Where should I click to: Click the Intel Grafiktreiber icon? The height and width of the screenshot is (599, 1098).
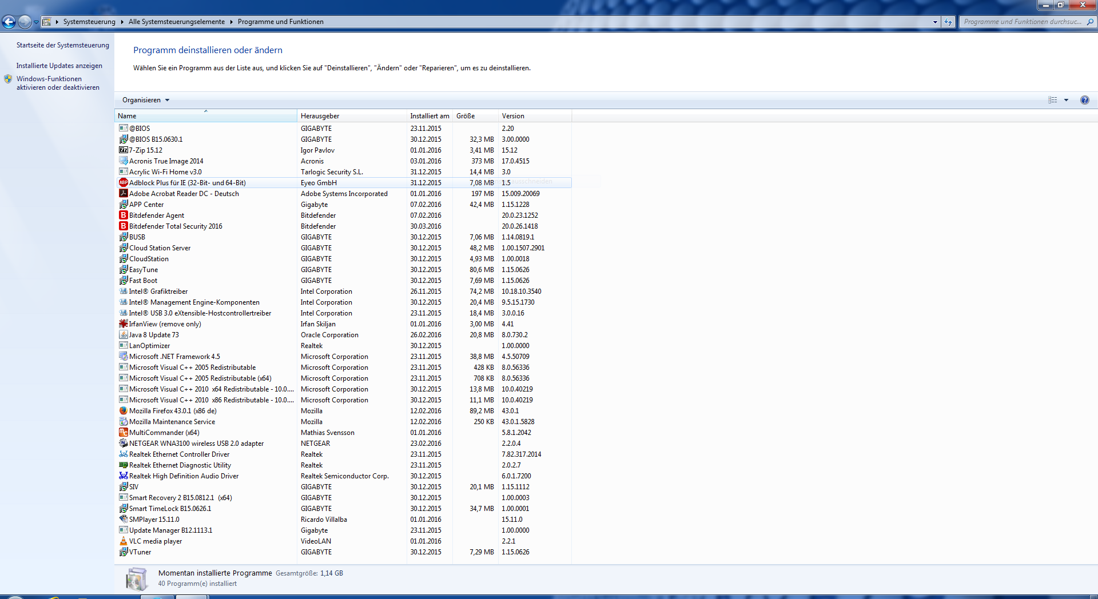click(x=123, y=291)
